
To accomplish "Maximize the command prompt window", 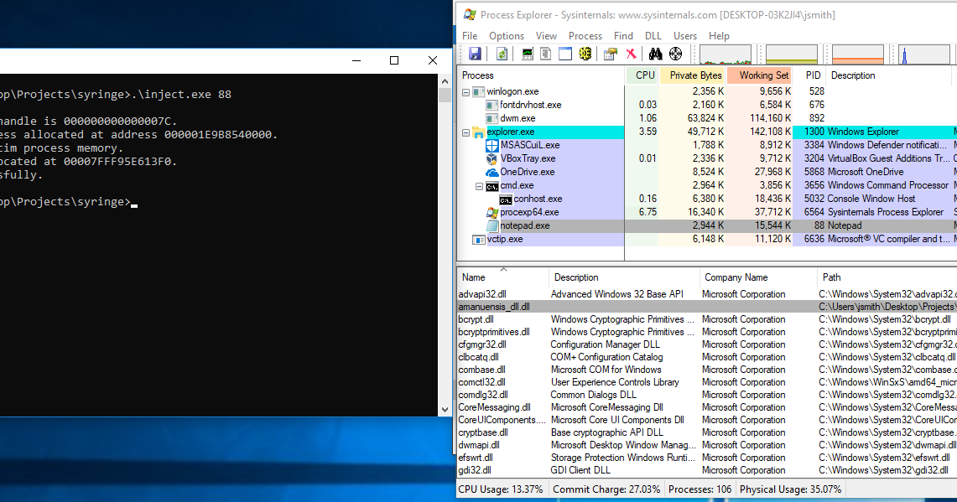I will click(394, 60).
